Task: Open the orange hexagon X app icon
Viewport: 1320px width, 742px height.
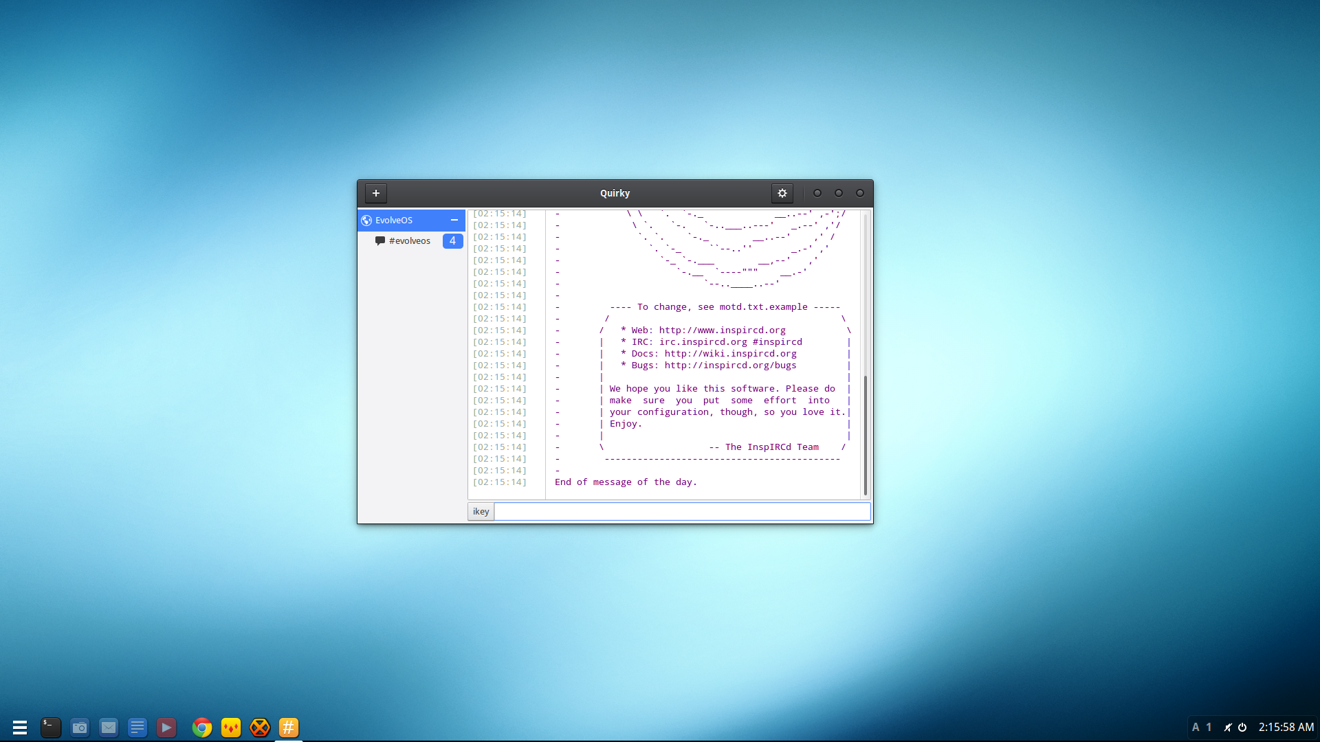Action: [x=260, y=728]
